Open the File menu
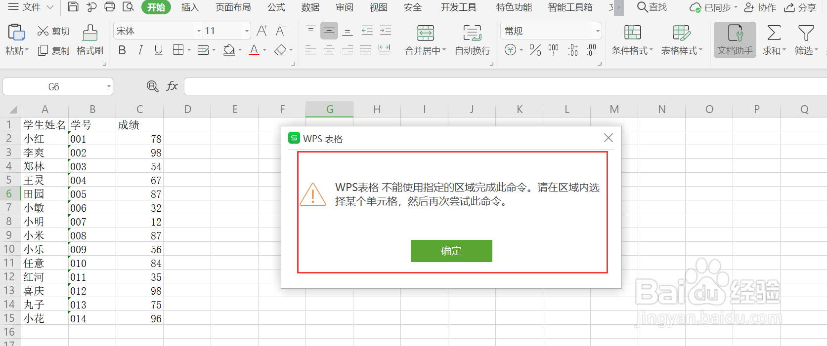 (31, 7)
